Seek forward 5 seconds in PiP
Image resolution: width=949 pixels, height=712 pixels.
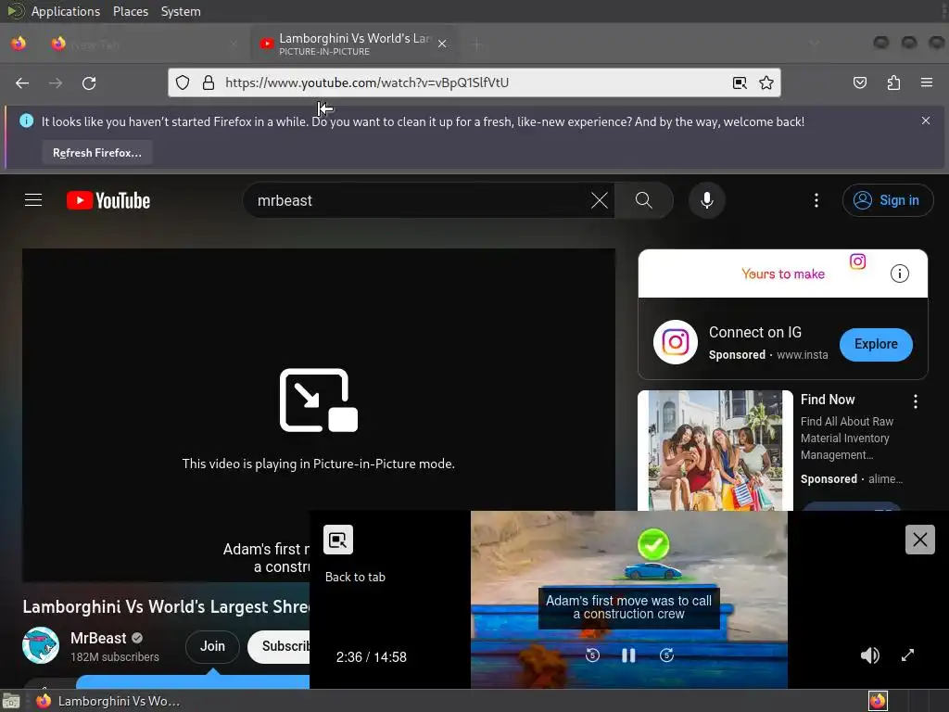[666, 655]
